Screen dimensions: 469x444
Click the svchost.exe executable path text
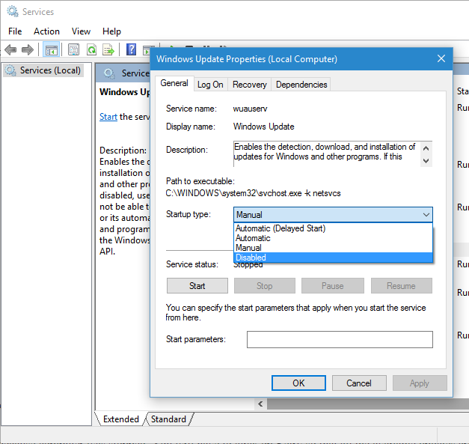pos(253,193)
